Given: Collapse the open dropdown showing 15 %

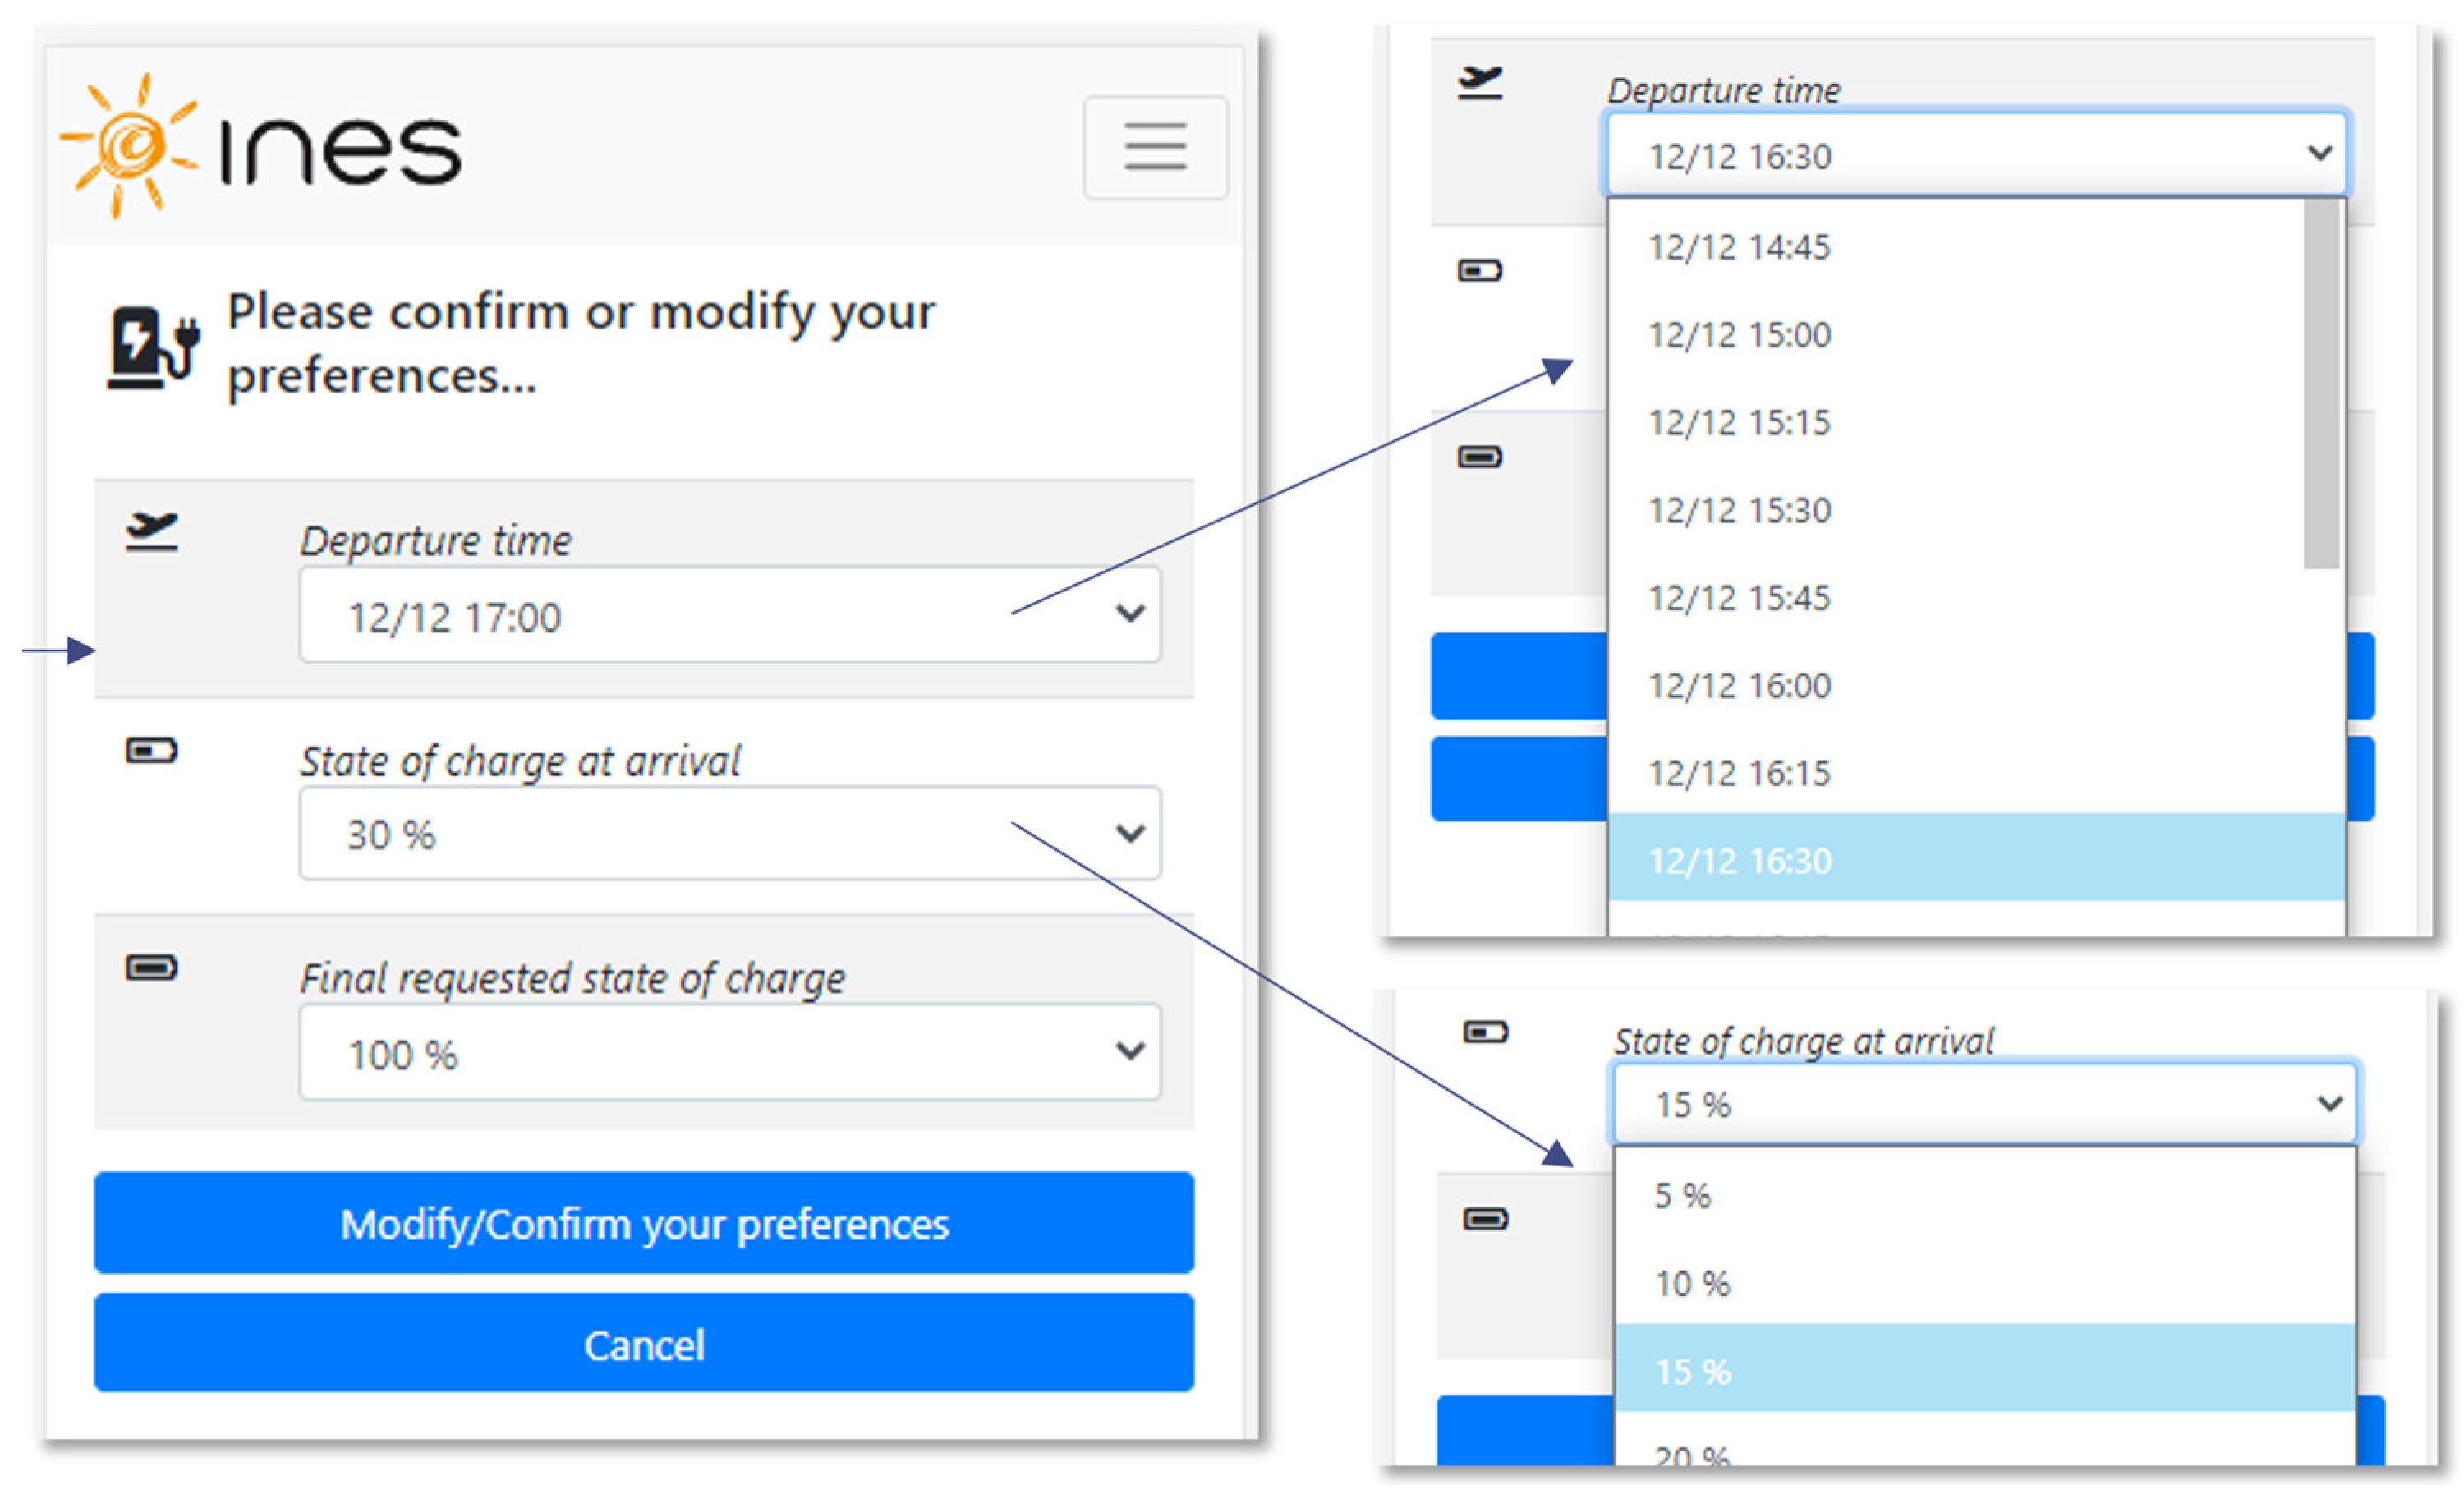Looking at the screenshot, I should [x=1985, y=1104].
